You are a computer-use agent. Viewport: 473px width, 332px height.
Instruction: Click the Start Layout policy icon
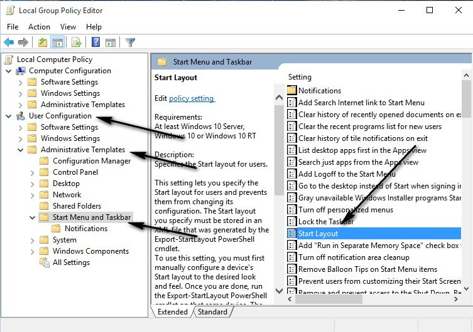(x=291, y=234)
